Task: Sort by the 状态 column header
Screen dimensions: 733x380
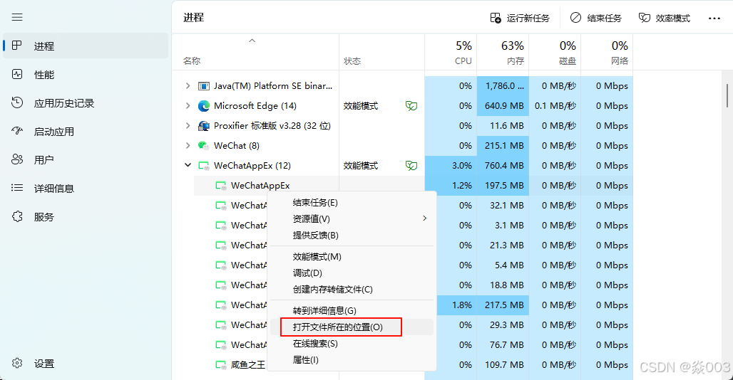Action: [x=382, y=52]
